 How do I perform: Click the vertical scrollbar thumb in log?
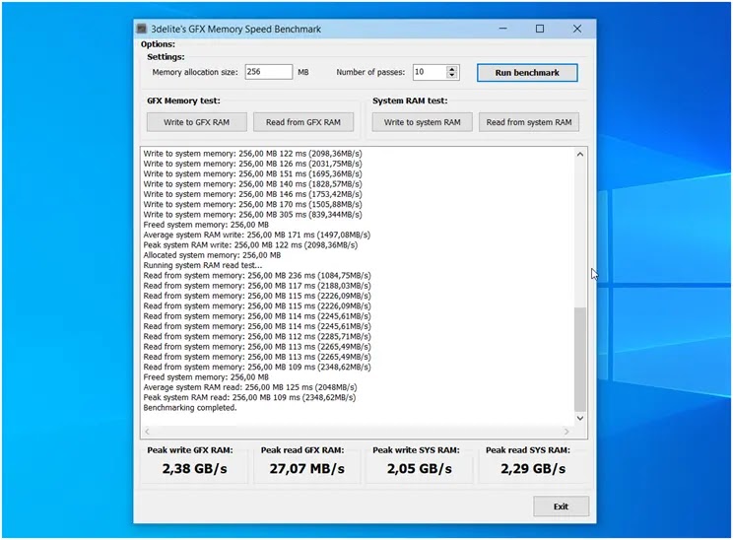[x=580, y=359]
